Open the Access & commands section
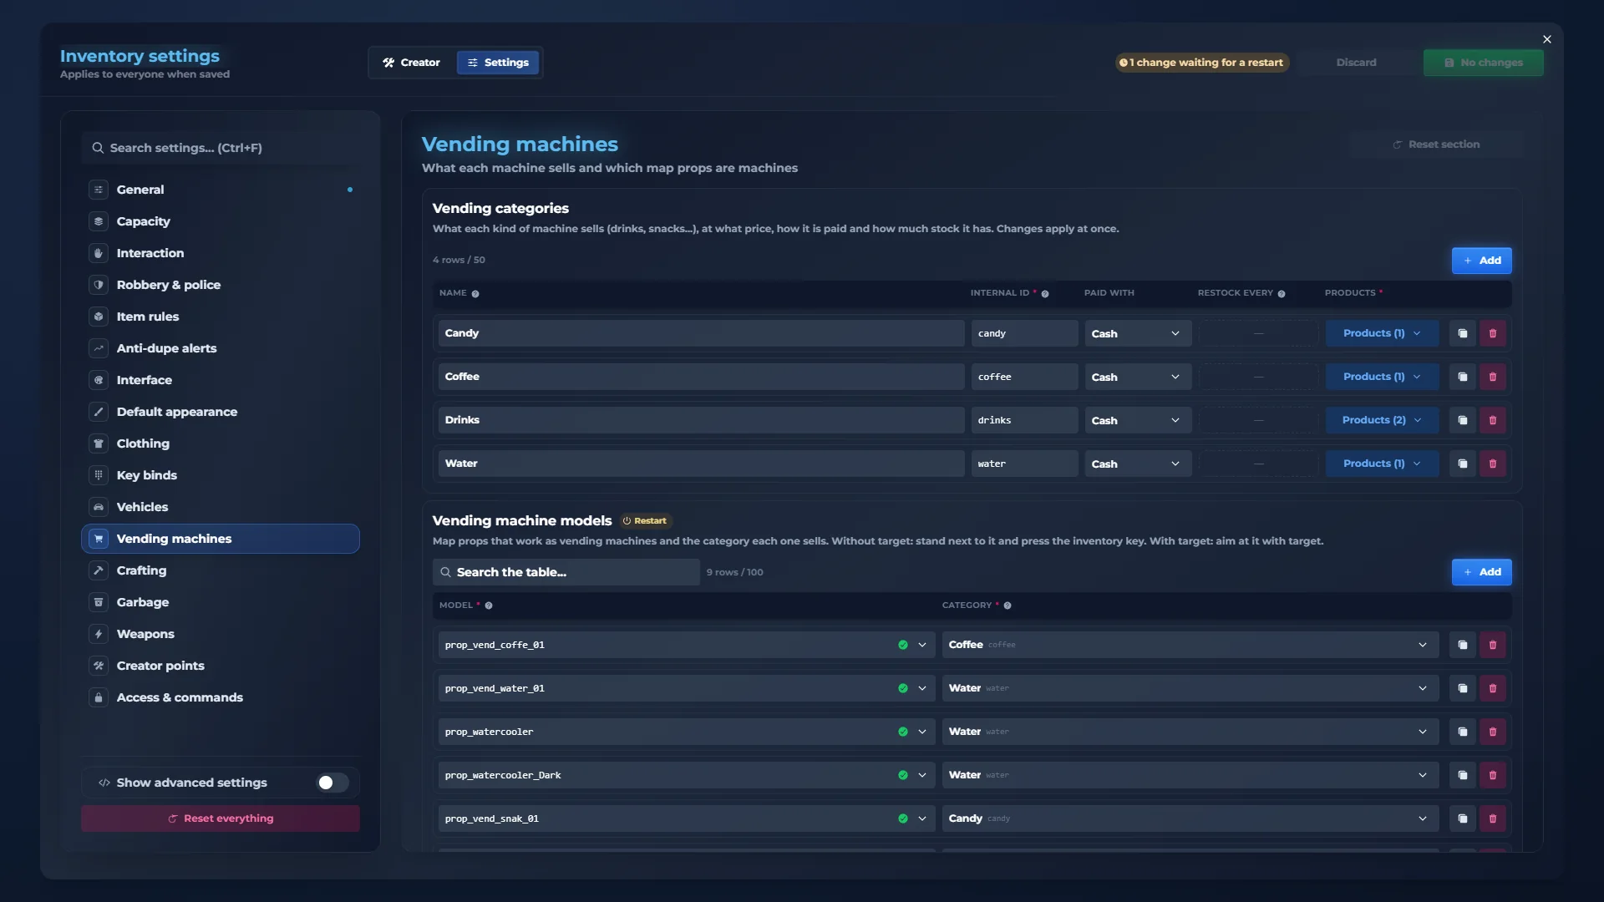Image resolution: width=1604 pixels, height=902 pixels. click(x=221, y=697)
